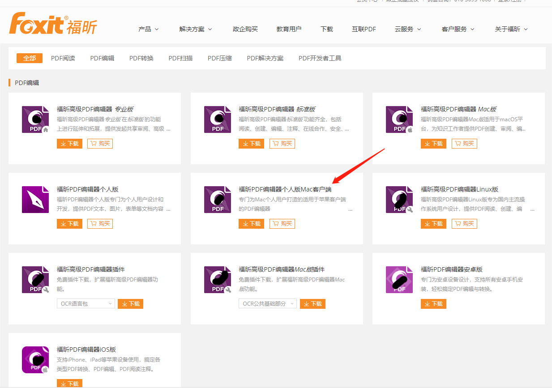
Task: Download 福昕高级PDF编辑器Linux版
Action: click(x=433, y=224)
